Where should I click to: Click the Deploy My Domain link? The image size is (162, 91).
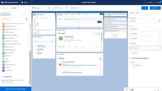[x=7, y=80]
